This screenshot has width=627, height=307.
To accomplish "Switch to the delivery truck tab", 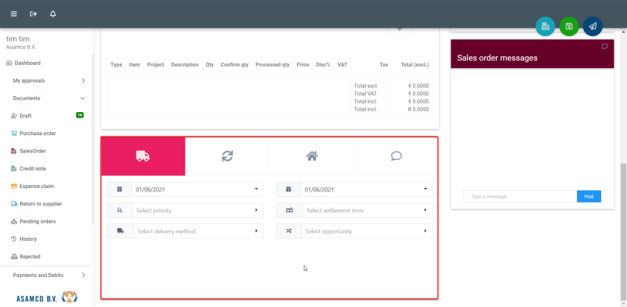I will (x=143, y=156).
